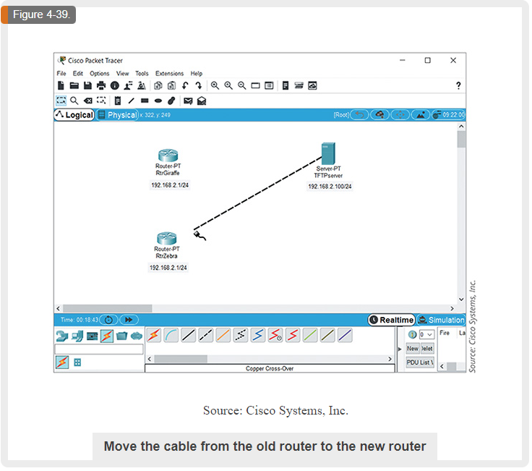Paste with the paste icon
This screenshot has width=532, height=471.
[x=172, y=85]
